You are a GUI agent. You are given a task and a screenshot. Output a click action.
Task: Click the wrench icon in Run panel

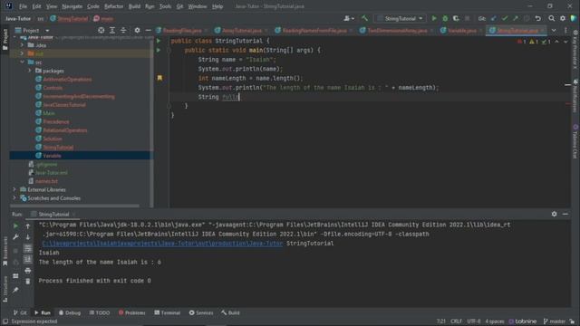tap(15, 237)
